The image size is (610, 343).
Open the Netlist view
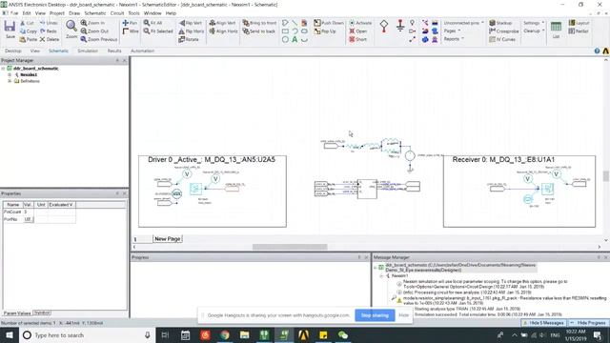tap(579, 31)
